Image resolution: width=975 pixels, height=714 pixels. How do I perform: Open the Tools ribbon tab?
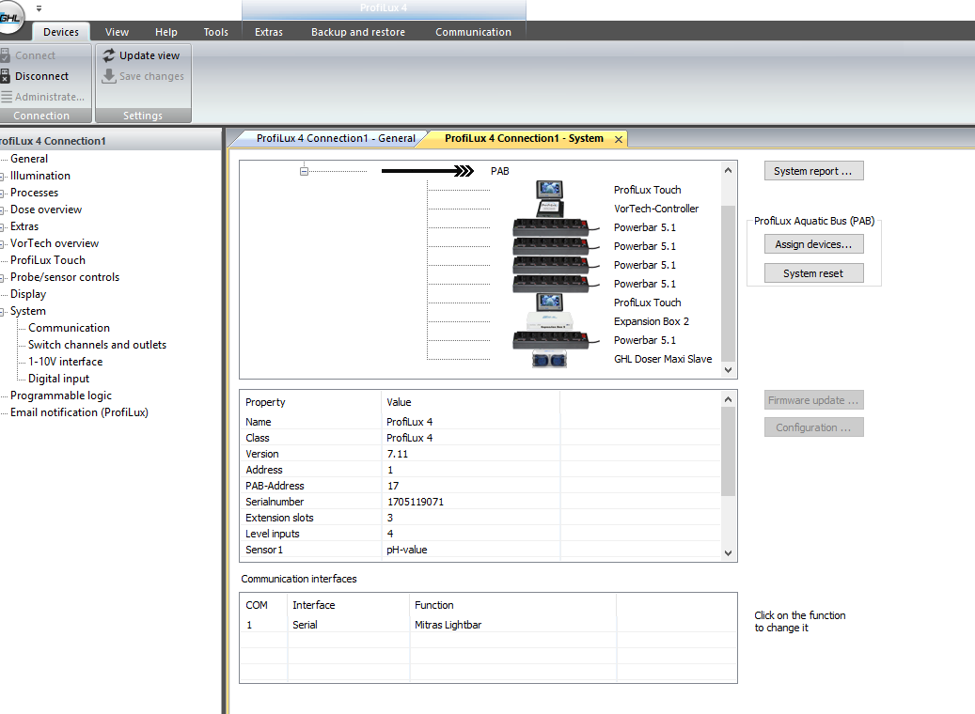pyautogui.click(x=215, y=32)
